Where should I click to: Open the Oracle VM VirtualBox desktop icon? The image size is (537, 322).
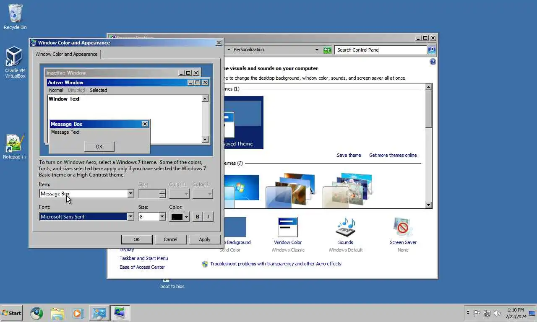pos(15,62)
